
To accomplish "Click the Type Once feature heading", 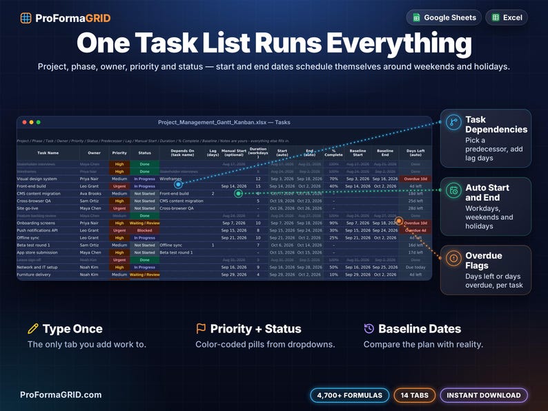I will (x=72, y=328).
